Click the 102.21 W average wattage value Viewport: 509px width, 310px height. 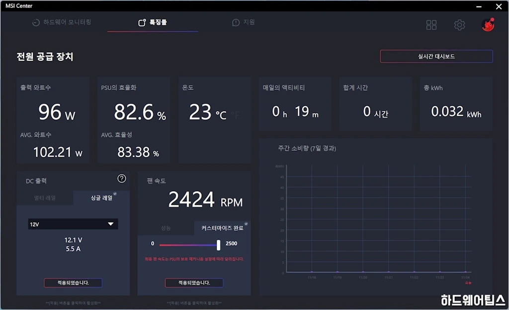click(x=58, y=152)
